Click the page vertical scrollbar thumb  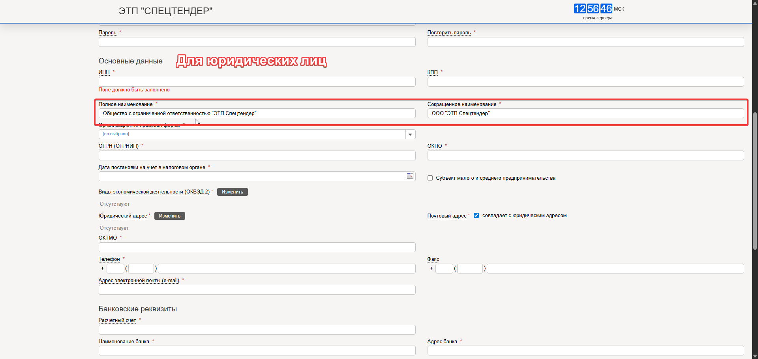(x=755, y=181)
